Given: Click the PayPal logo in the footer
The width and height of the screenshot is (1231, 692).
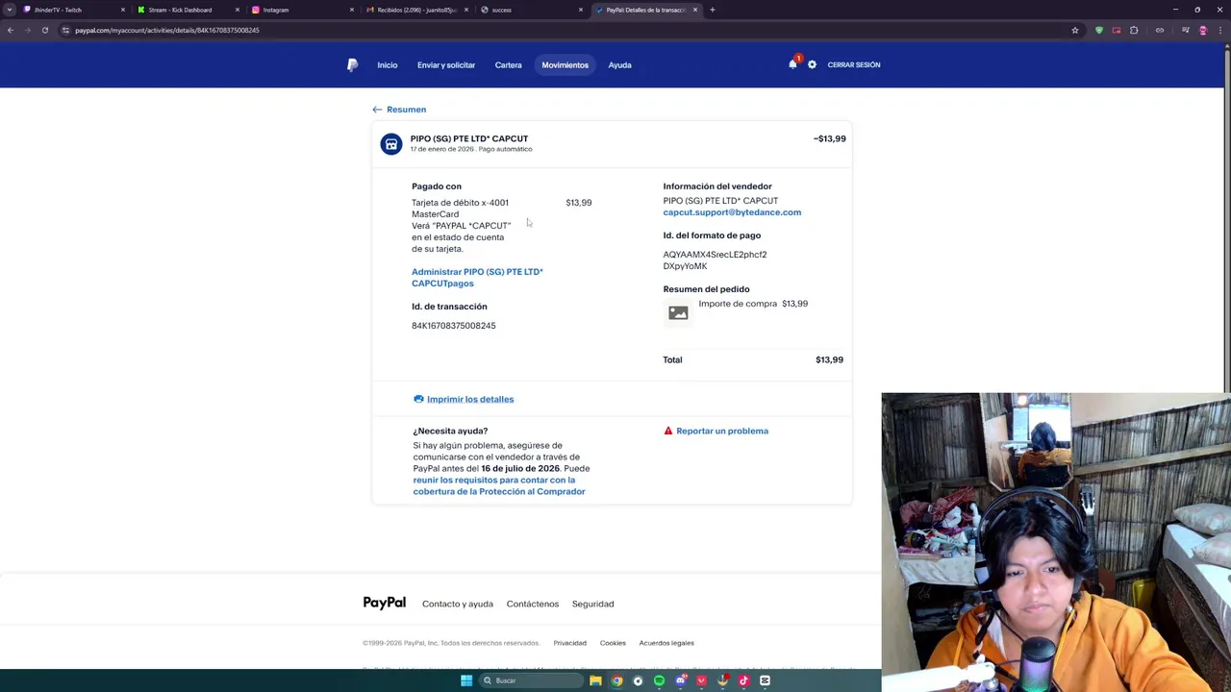Looking at the screenshot, I should point(385,603).
